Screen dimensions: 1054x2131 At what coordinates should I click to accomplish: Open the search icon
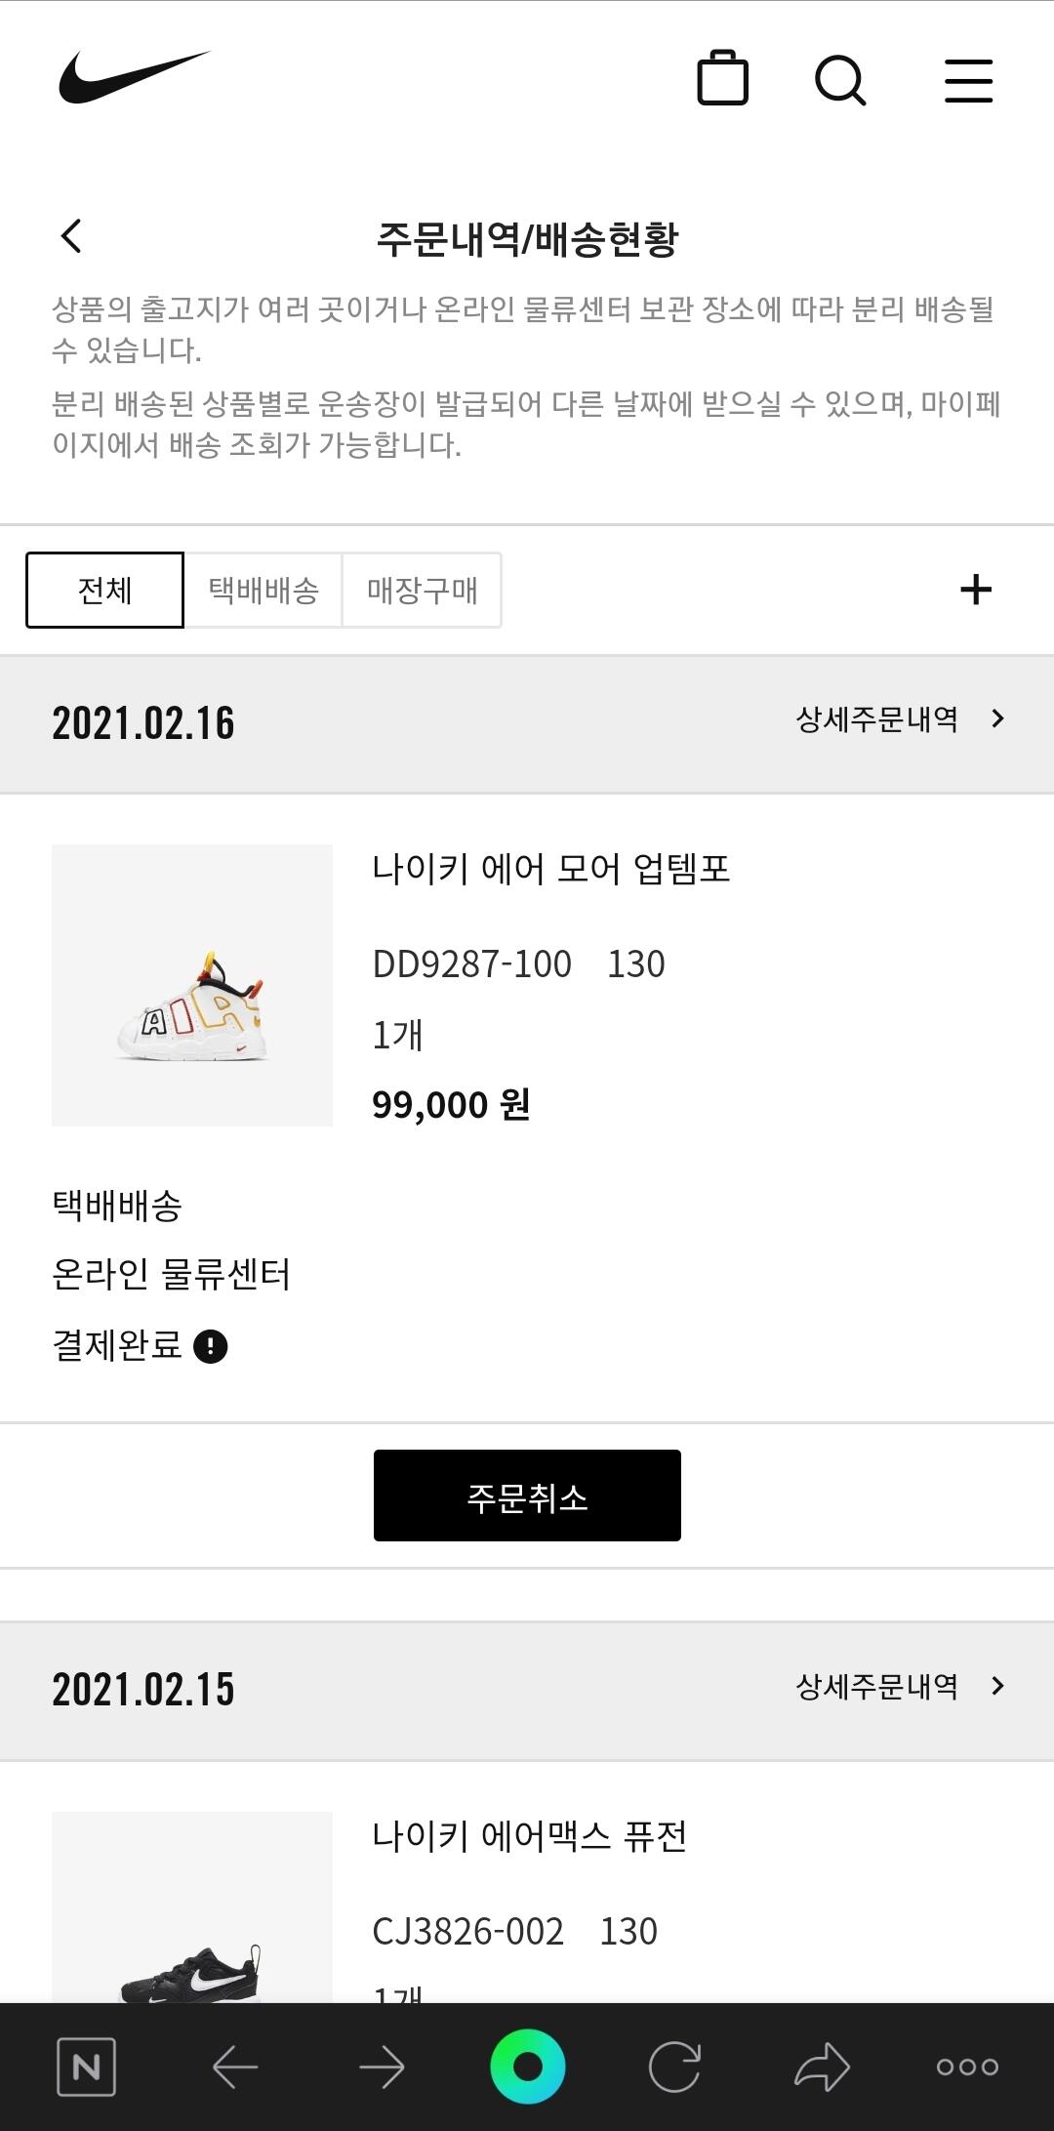pos(840,80)
